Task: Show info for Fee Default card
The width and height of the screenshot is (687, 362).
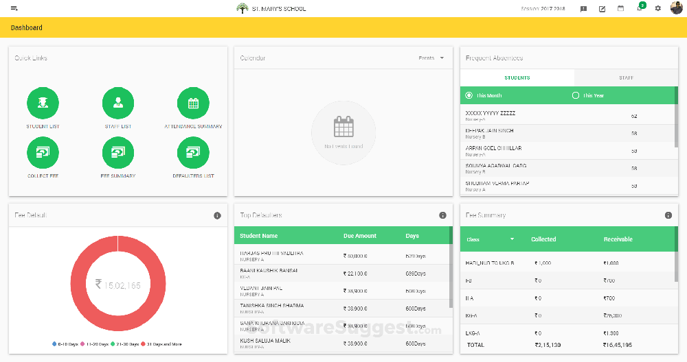Action: [217, 215]
